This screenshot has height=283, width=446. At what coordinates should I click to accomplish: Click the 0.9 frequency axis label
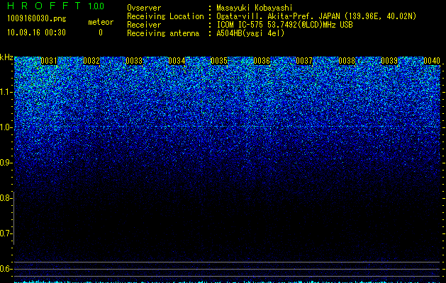pyautogui.click(x=6, y=163)
